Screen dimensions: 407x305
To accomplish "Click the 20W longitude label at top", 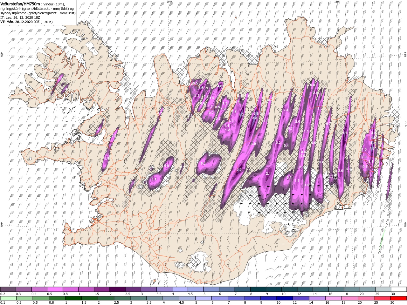I will click(x=169, y=2).
